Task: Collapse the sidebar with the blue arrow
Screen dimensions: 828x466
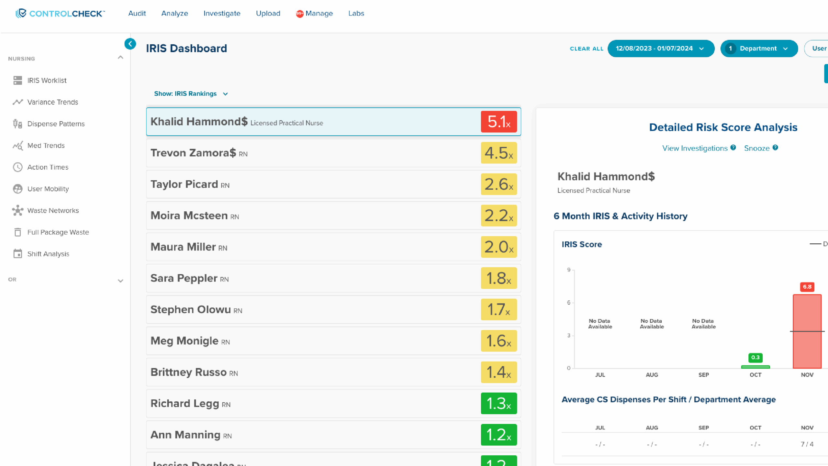Action: point(130,44)
